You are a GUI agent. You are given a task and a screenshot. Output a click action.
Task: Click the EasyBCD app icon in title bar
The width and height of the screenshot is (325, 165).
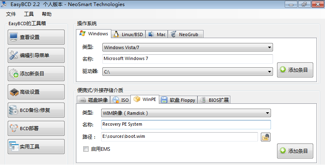coord(4,4)
